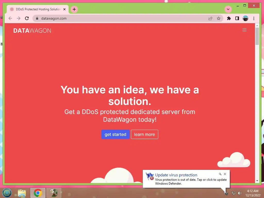Open the DataWagon hamburger navigation menu
This screenshot has height=198, width=264.
(x=244, y=30)
